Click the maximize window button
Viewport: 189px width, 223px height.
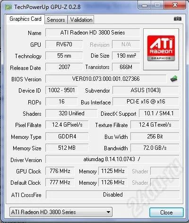click(x=157, y=5)
